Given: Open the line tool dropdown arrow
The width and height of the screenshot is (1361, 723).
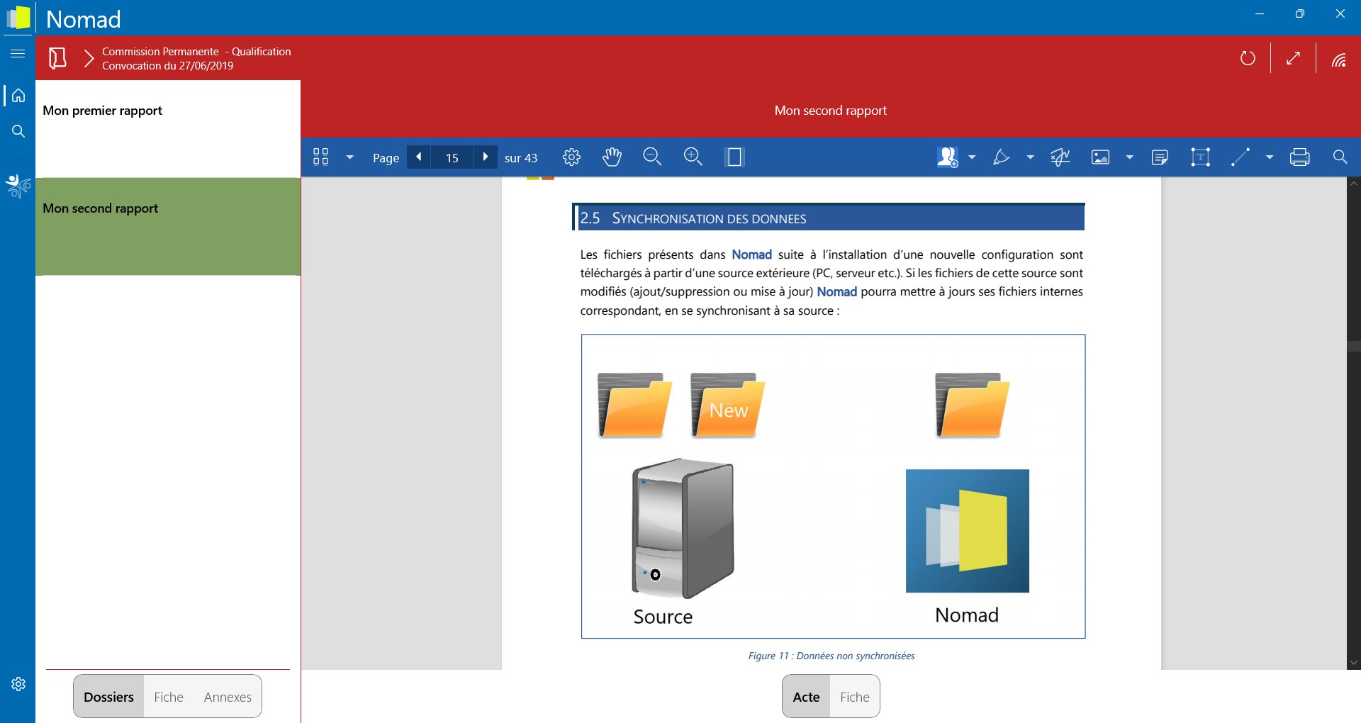Looking at the screenshot, I should pos(1270,157).
